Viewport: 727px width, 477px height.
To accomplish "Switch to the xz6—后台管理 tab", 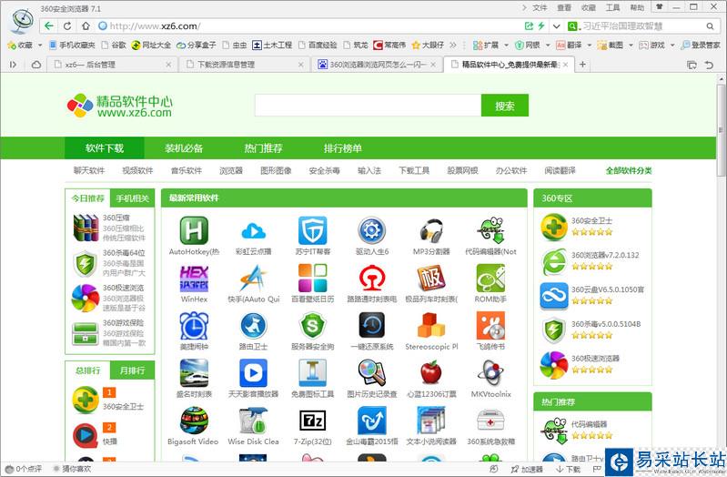I will tap(112, 65).
